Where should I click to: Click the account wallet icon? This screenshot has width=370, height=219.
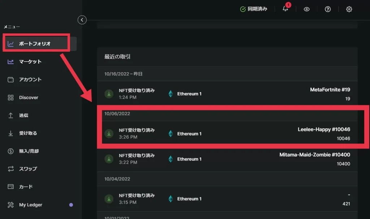click(x=10, y=80)
